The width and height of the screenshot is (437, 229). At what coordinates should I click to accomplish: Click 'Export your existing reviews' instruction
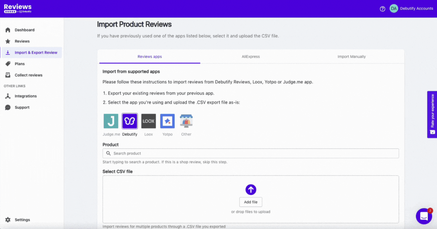[161, 93]
